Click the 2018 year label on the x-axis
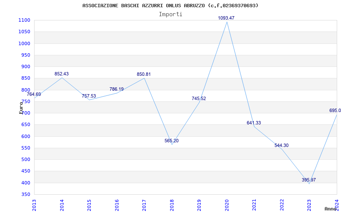Viewport: 341px width, 213px height. tap(172, 205)
